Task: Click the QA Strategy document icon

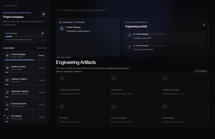Action: (x=165, y=107)
